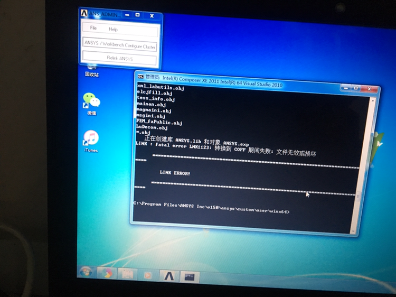396x297 pixels.
Task: Switch to ANS_ADMIN via taskbar icon
Action: coord(169,276)
